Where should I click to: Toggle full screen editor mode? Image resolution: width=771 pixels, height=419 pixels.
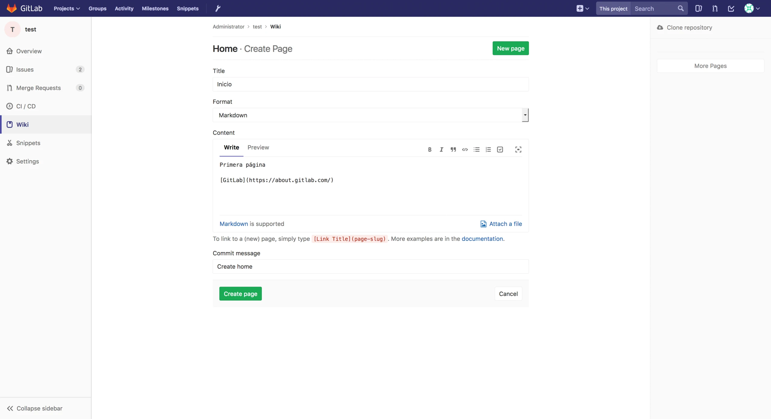coord(518,150)
